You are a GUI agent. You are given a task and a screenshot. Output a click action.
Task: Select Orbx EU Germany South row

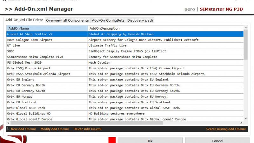(x=125, y=91)
